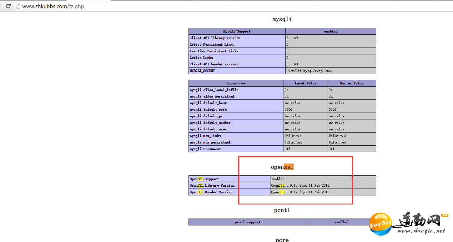Select mysqli.default_port directive
The width and height of the screenshot is (453, 242).
208,109
